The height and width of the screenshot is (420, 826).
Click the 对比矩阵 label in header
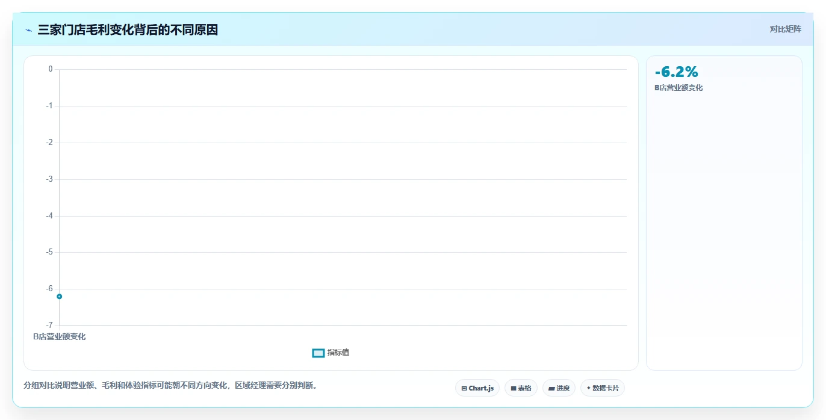[x=785, y=29]
